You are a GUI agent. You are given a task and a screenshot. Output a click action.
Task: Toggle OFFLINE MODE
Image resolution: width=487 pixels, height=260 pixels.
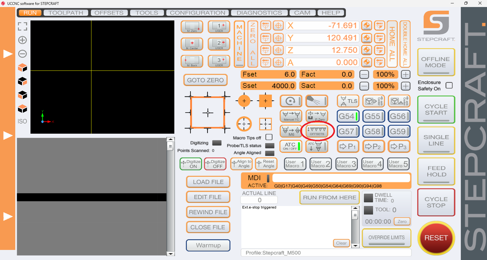click(x=436, y=62)
